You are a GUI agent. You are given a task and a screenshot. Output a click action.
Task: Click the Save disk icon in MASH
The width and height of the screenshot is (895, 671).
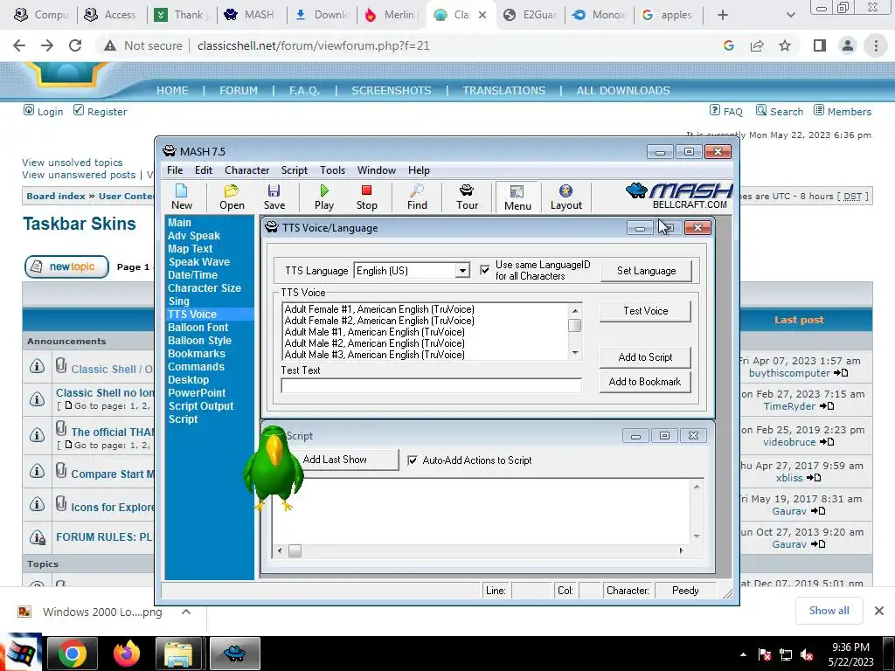click(274, 197)
